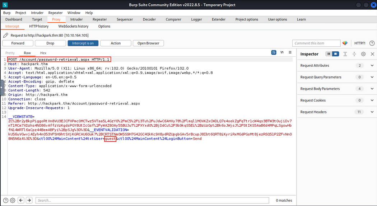Image resolution: width=377 pixels, height=206 pixels.
Task: Open the Repeater tab
Action: coord(99,19)
